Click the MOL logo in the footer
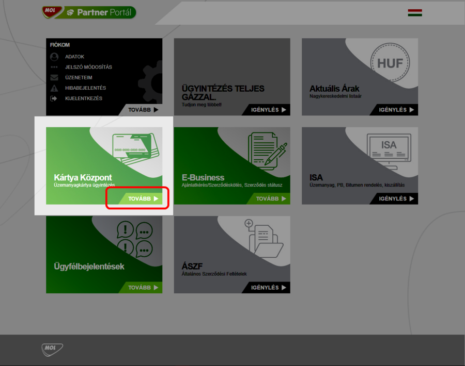The image size is (465, 366). click(52, 350)
